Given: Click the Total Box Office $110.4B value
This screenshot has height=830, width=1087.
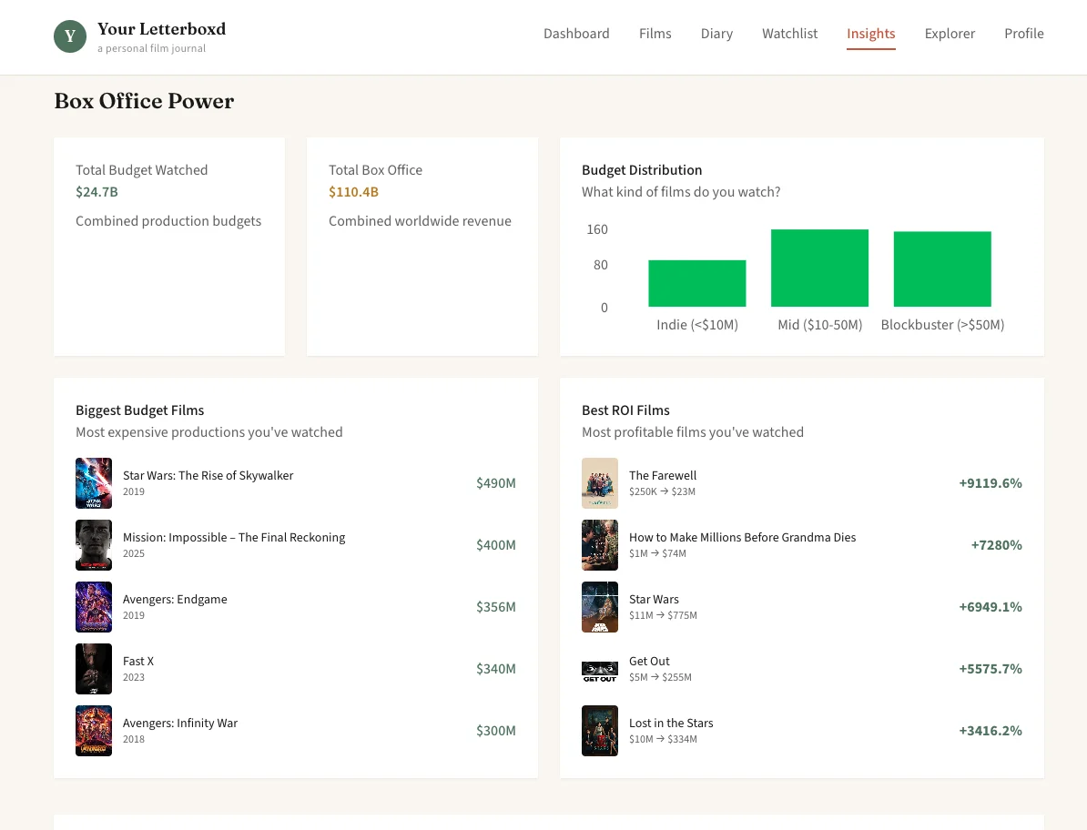Looking at the screenshot, I should [x=355, y=192].
